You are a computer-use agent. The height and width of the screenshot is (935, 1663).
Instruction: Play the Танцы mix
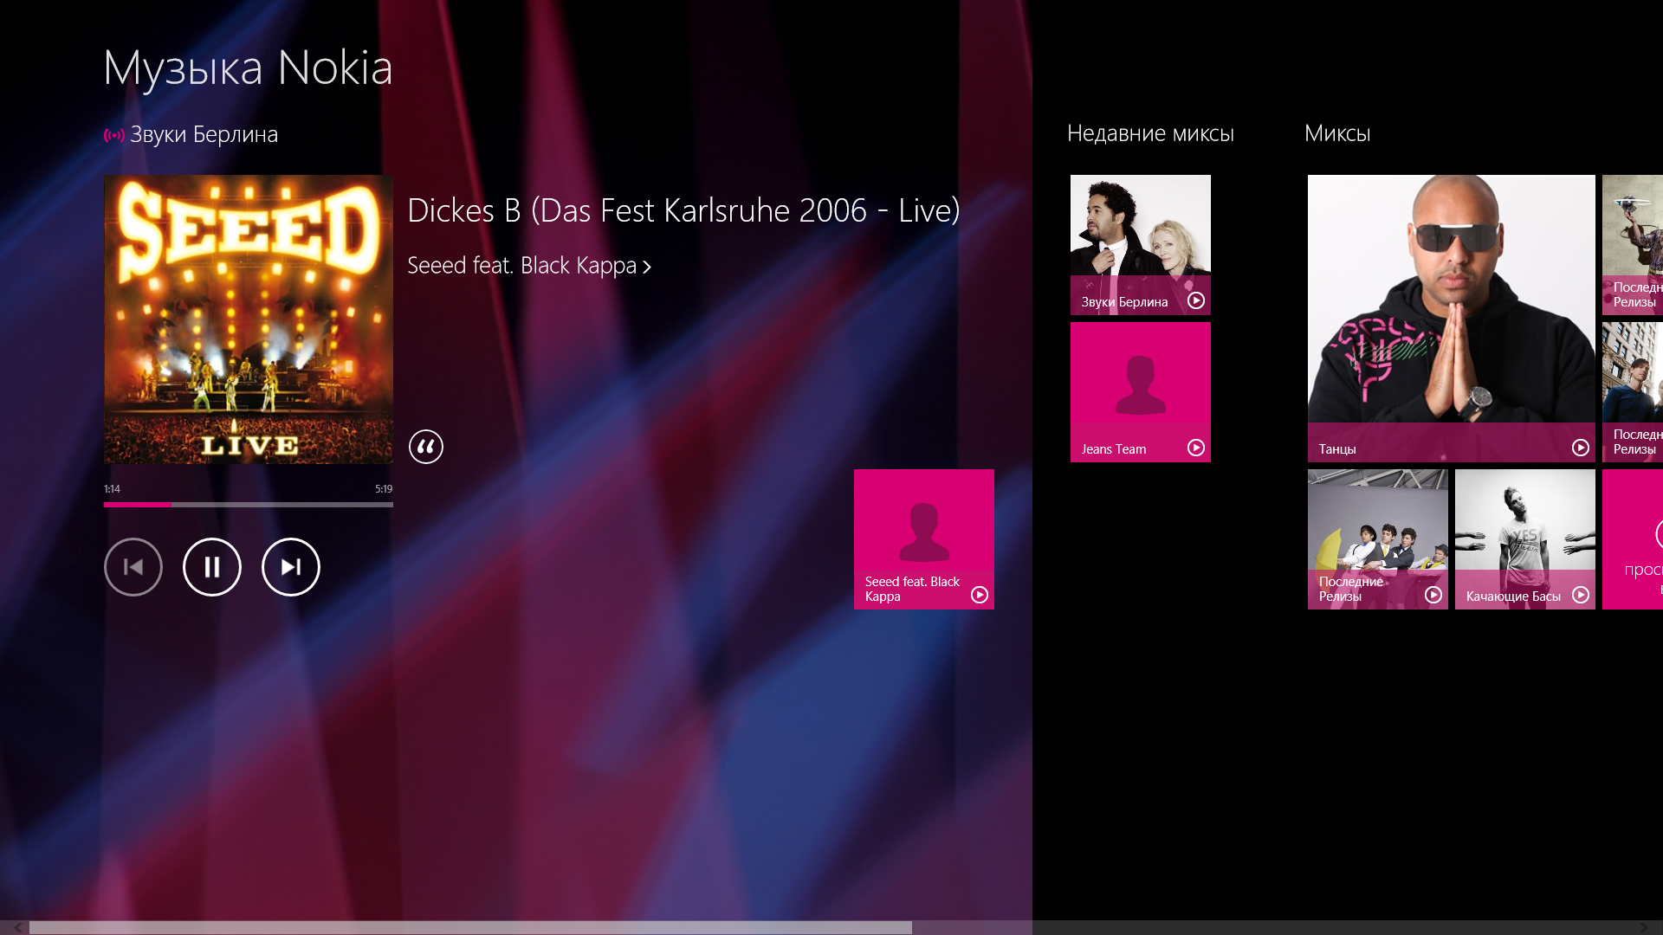pyautogui.click(x=1580, y=448)
